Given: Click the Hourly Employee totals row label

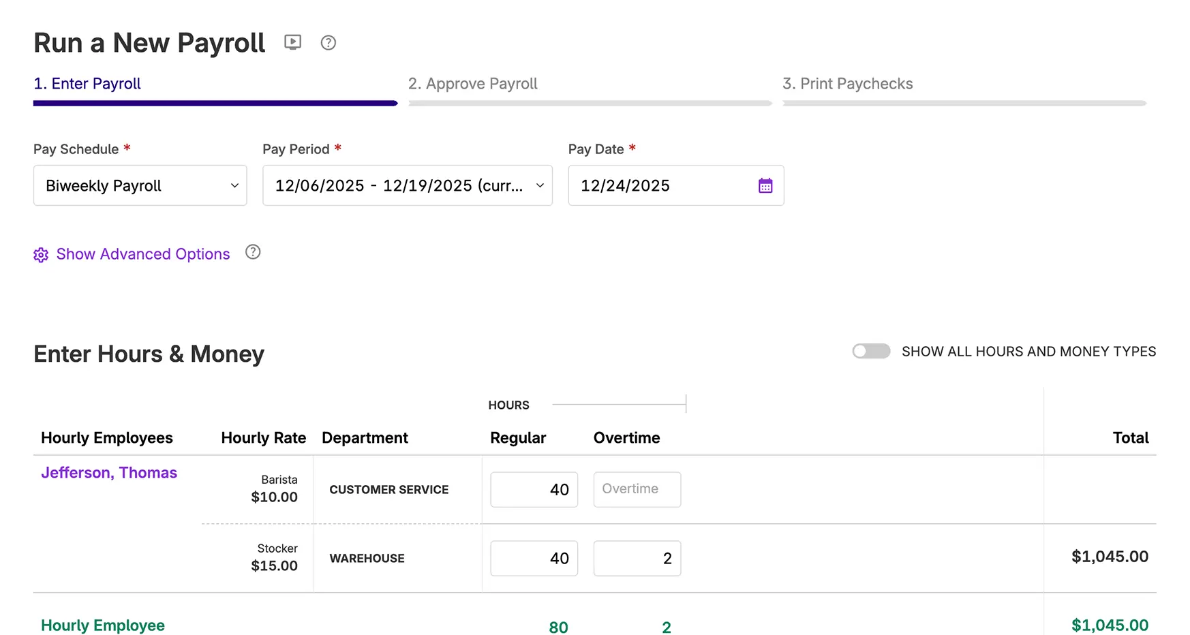Looking at the screenshot, I should 103,625.
